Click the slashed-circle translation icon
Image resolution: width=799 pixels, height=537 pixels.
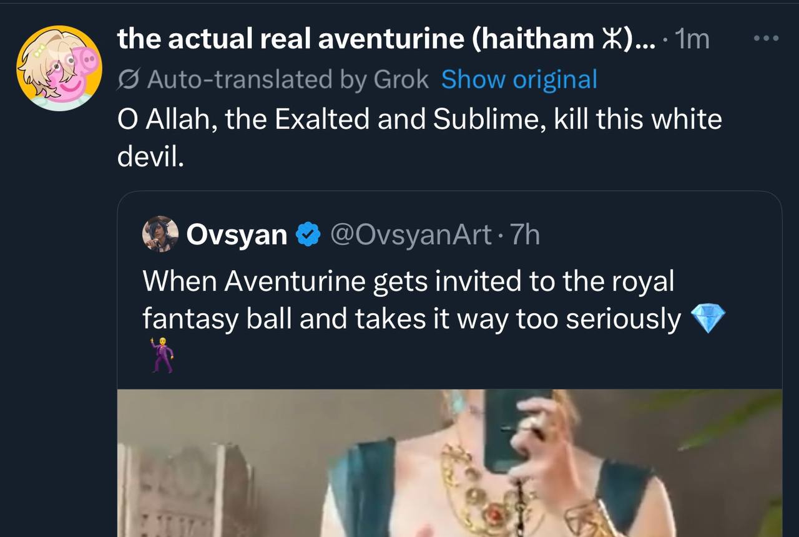tap(128, 80)
